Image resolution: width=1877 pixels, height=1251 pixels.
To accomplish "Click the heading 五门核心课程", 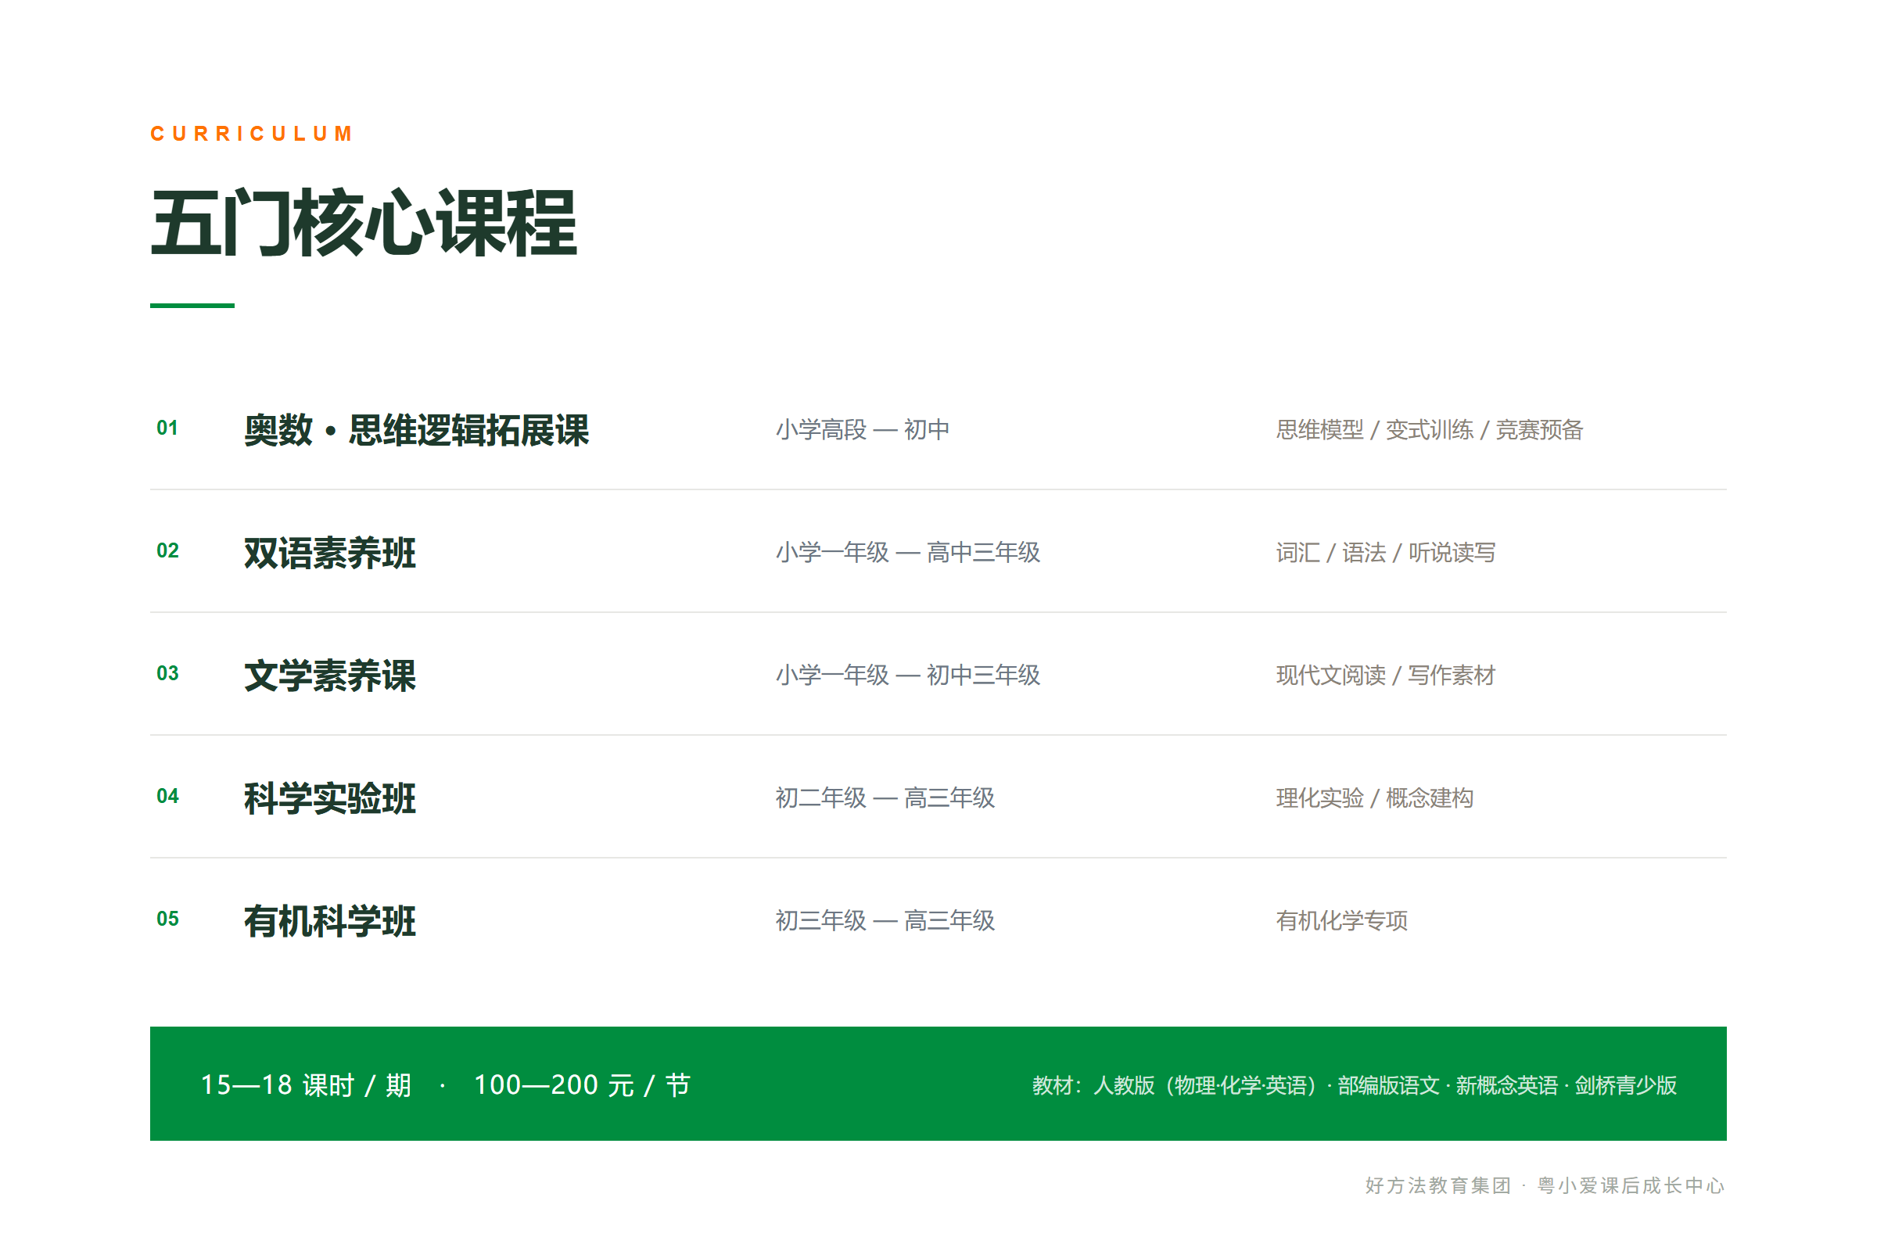I will coord(364,224).
